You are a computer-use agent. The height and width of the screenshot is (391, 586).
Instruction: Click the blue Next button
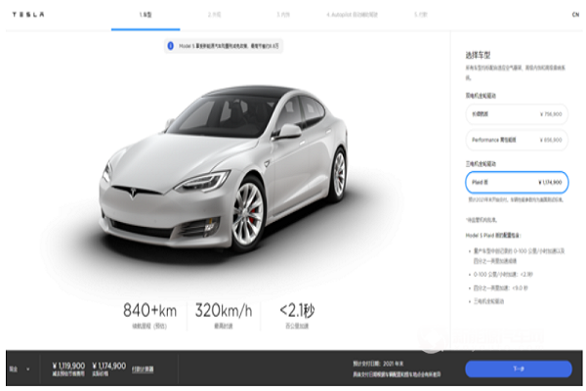coord(519,369)
